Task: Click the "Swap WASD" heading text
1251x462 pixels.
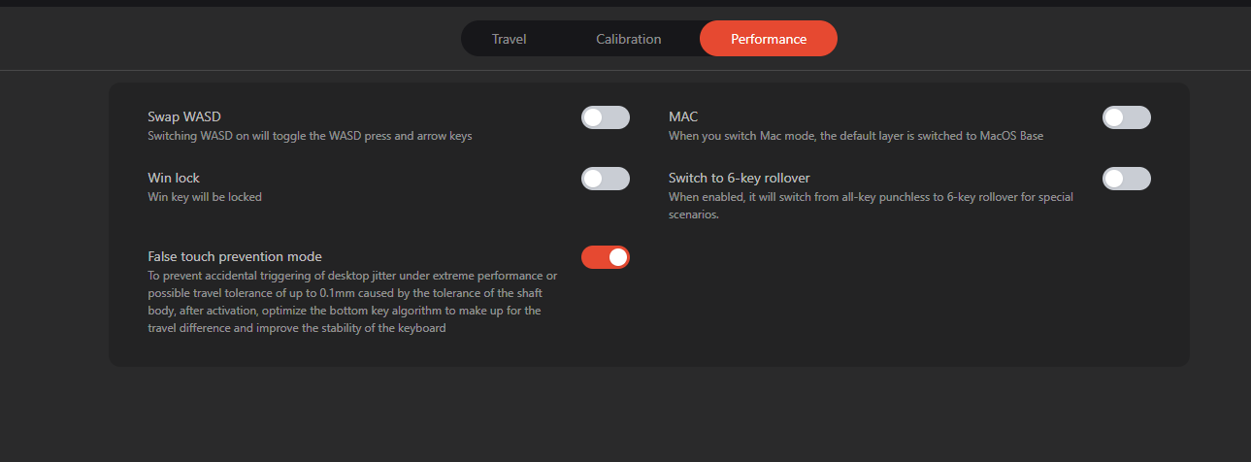Action: point(184,116)
